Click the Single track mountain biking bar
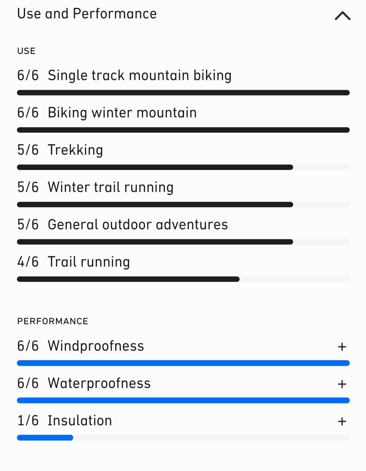Viewport: 366px width, 471px height. point(183,93)
